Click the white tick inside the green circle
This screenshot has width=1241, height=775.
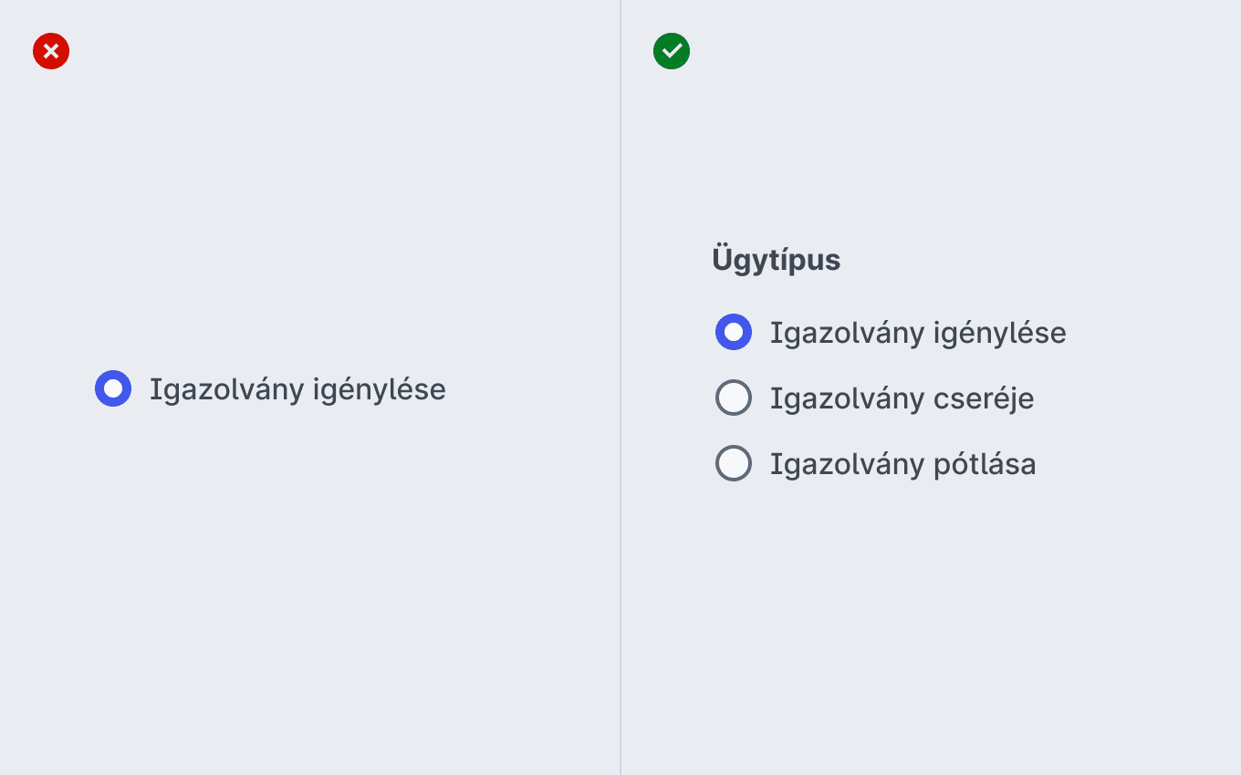672,51
